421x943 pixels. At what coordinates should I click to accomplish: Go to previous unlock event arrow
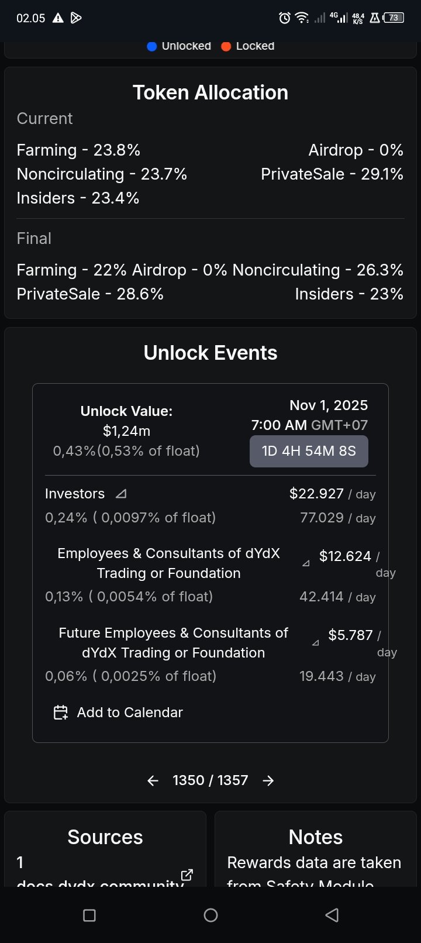(153, 780)
